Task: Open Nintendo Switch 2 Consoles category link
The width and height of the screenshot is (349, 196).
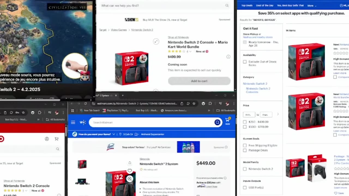Action: [258, 90]
